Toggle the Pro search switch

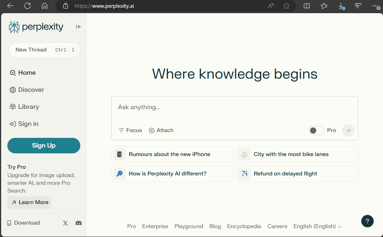click(x=316, y=131)
